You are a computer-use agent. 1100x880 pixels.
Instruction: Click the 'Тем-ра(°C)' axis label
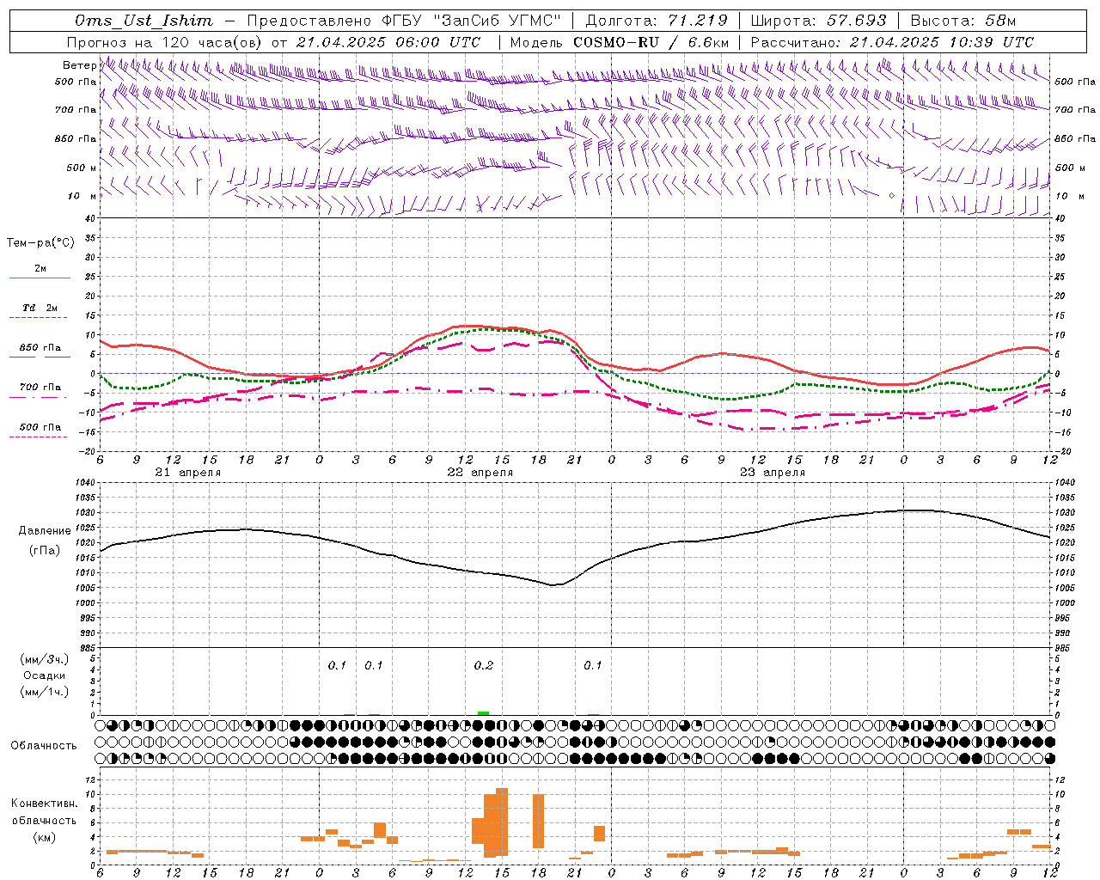click(x=40, y=243)
